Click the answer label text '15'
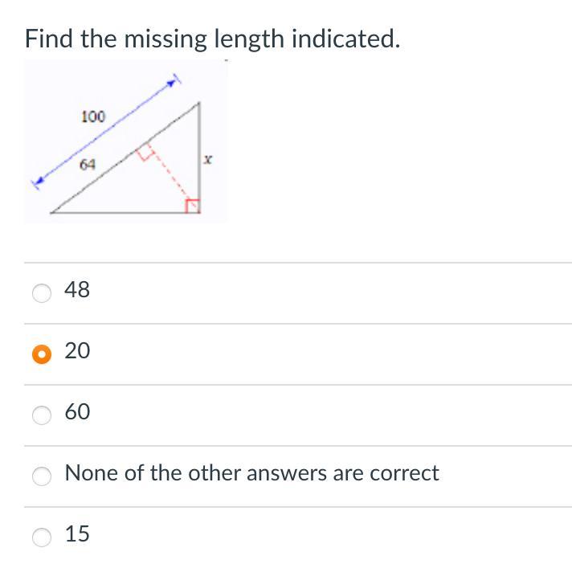572x564 pixels. point(77,534)
